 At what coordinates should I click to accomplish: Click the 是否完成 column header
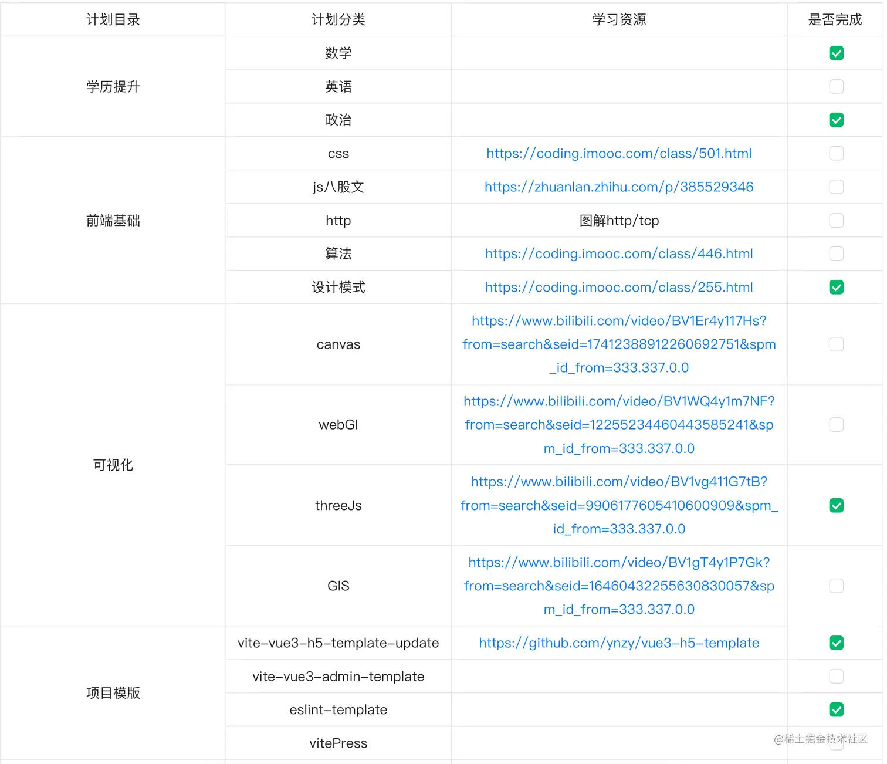point(835,20)
